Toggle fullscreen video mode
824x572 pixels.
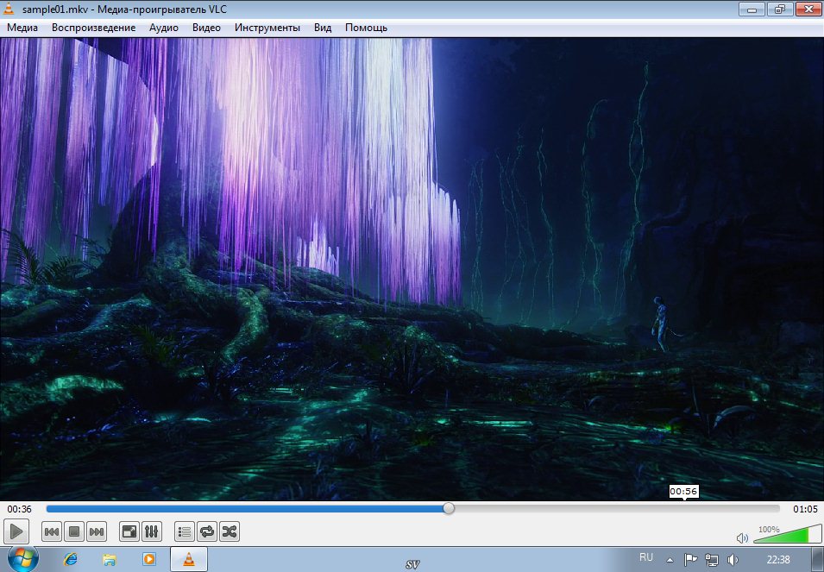[128, 531]
